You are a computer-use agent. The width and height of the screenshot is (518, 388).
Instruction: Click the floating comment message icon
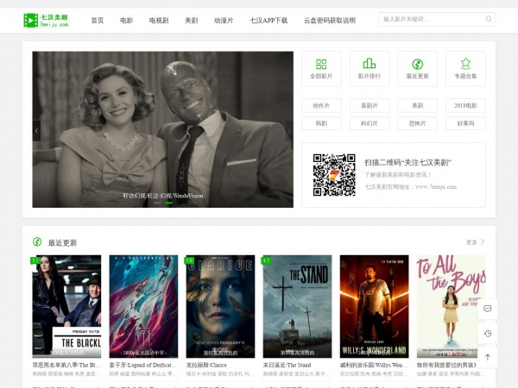tap(487, 309)
